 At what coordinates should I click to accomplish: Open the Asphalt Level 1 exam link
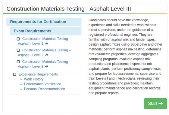[44, 41]
